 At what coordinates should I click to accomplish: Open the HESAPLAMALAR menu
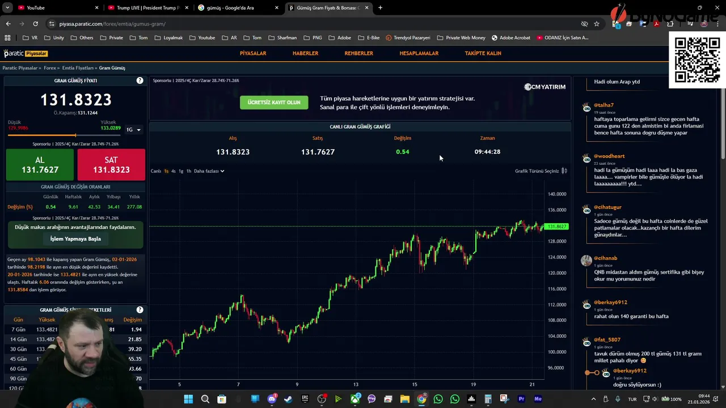coord(419,53)
